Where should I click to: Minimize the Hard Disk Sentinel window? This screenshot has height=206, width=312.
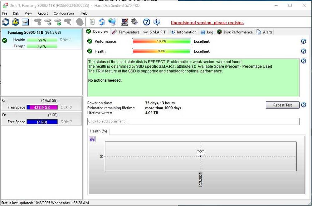click(276, 5)
